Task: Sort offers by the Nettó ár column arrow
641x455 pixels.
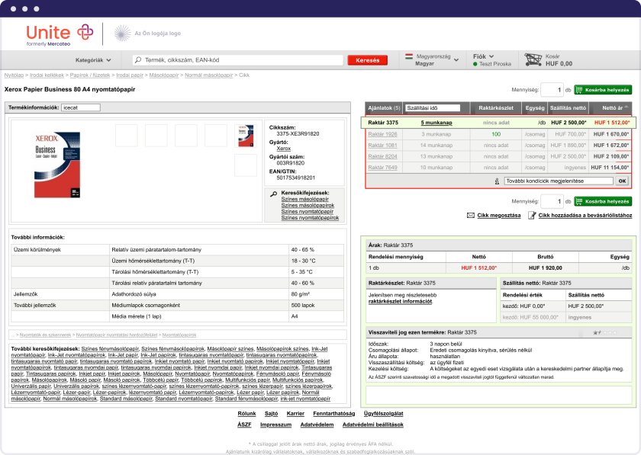Action: click(x=627, y=108)
